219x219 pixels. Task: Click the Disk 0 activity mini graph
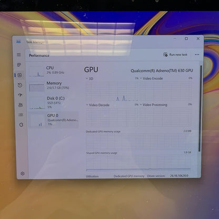pyautogui.click(x=37, y=103)
